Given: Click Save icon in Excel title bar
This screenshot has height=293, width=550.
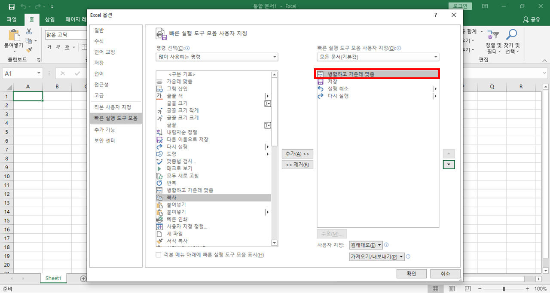Looking at the screenshot, I should [12, 6].
